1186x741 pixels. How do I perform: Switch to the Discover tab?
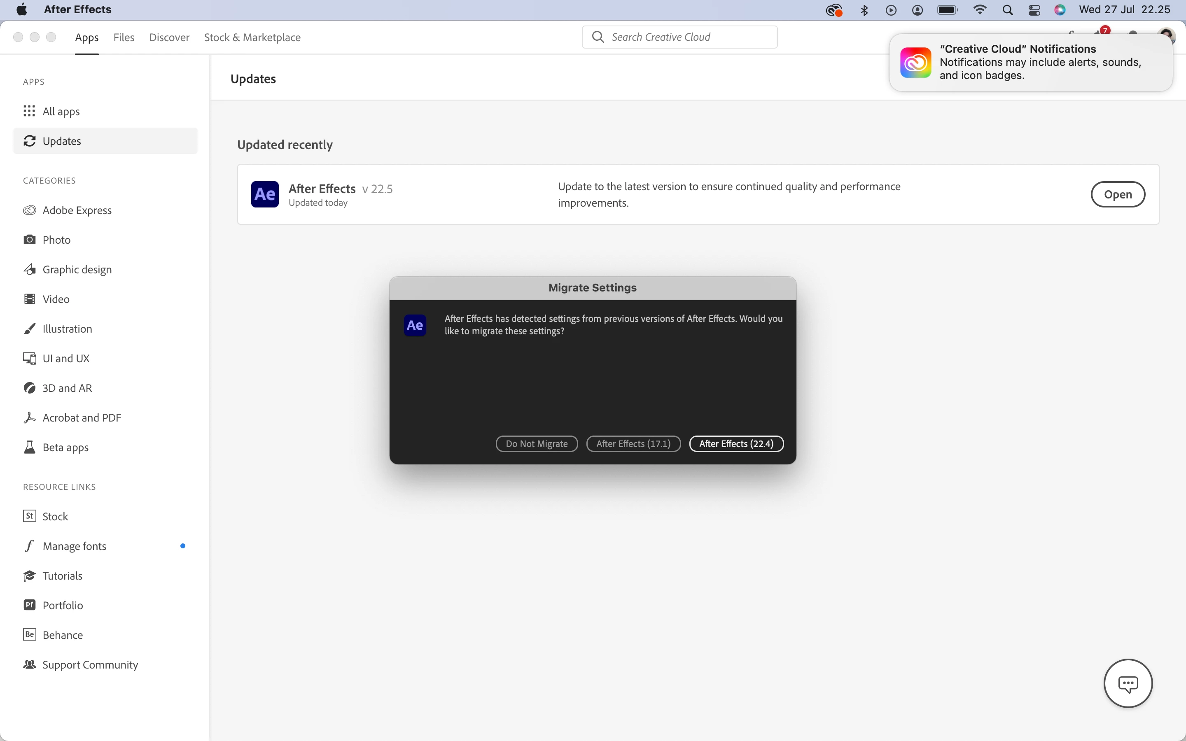click(x=169, y=37)
